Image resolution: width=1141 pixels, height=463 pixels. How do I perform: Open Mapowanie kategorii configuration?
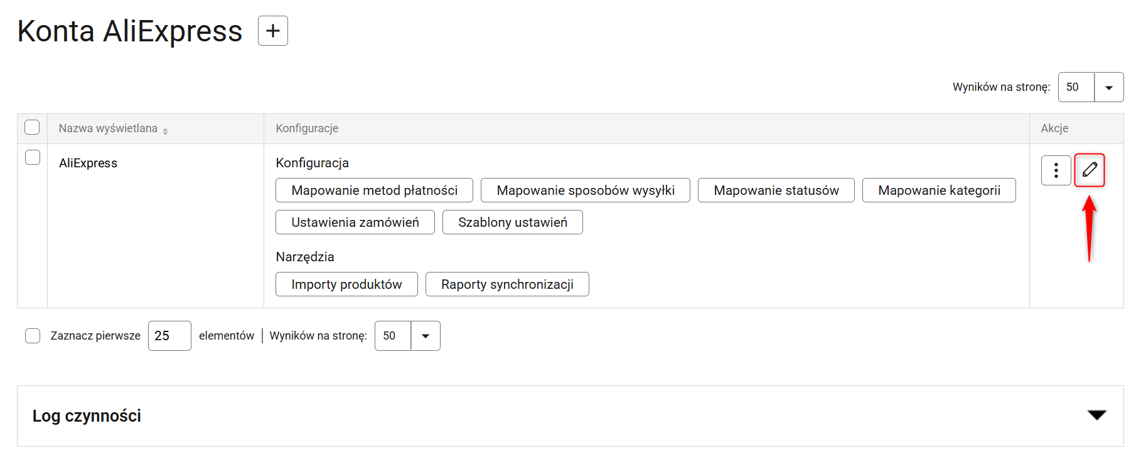pyautogui.click(x=938, y=190)
